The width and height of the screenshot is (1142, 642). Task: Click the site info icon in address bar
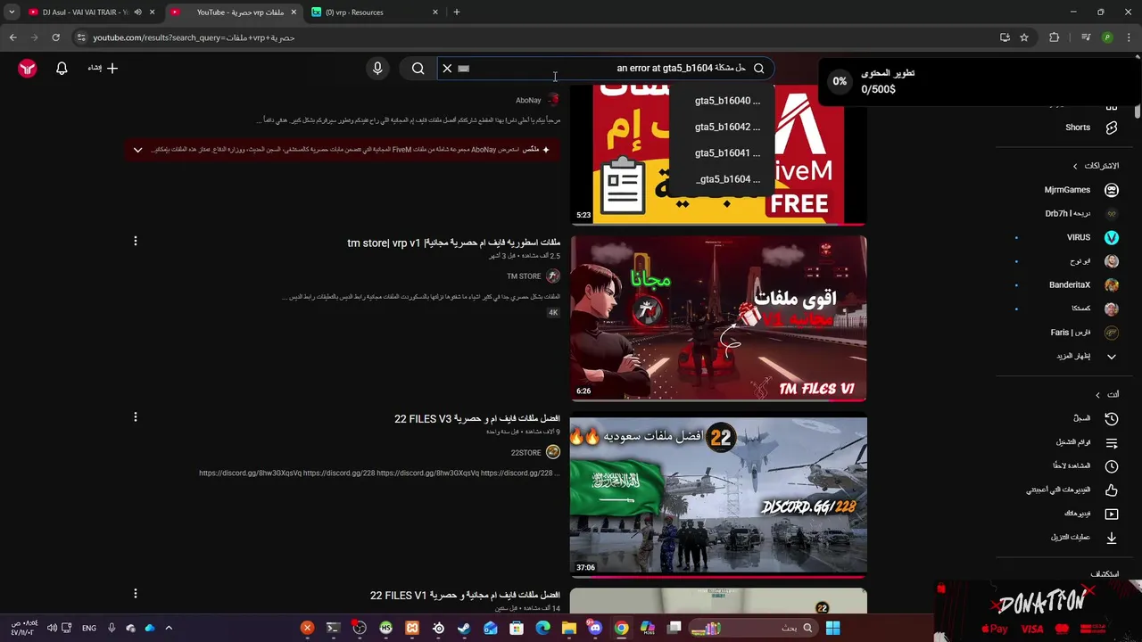81,37
